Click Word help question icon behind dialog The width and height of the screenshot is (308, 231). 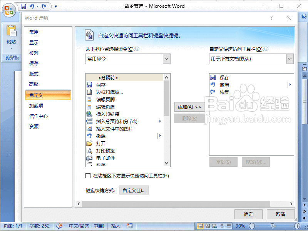click(304, 17)
